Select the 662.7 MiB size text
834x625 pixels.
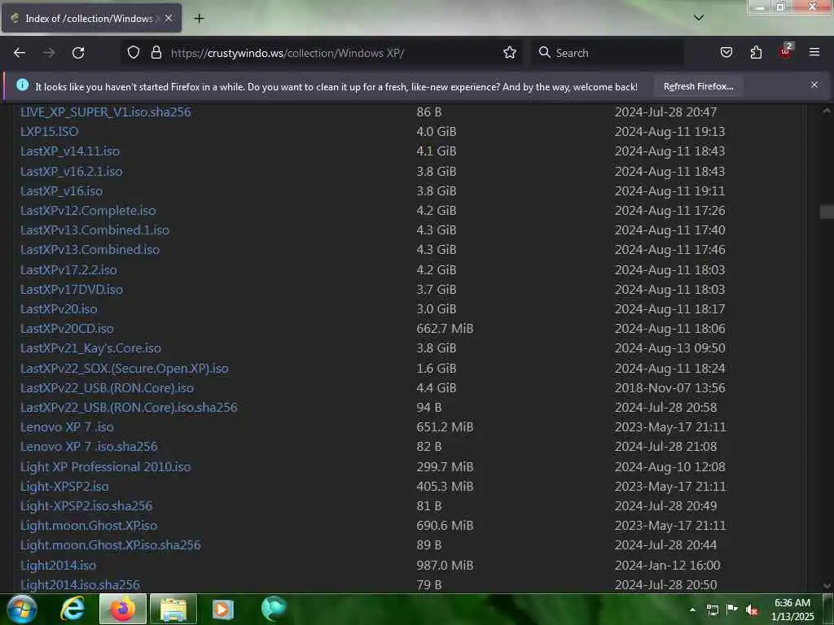click(x=445, y=329)
